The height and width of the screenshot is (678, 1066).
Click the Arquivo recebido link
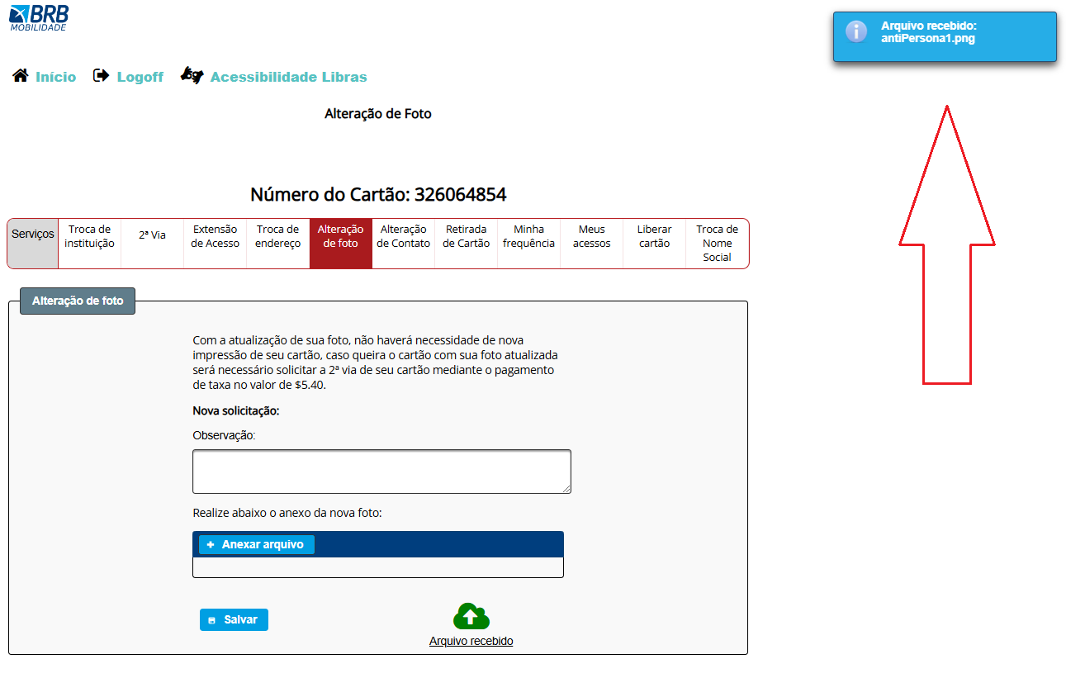tap(471, 641)
